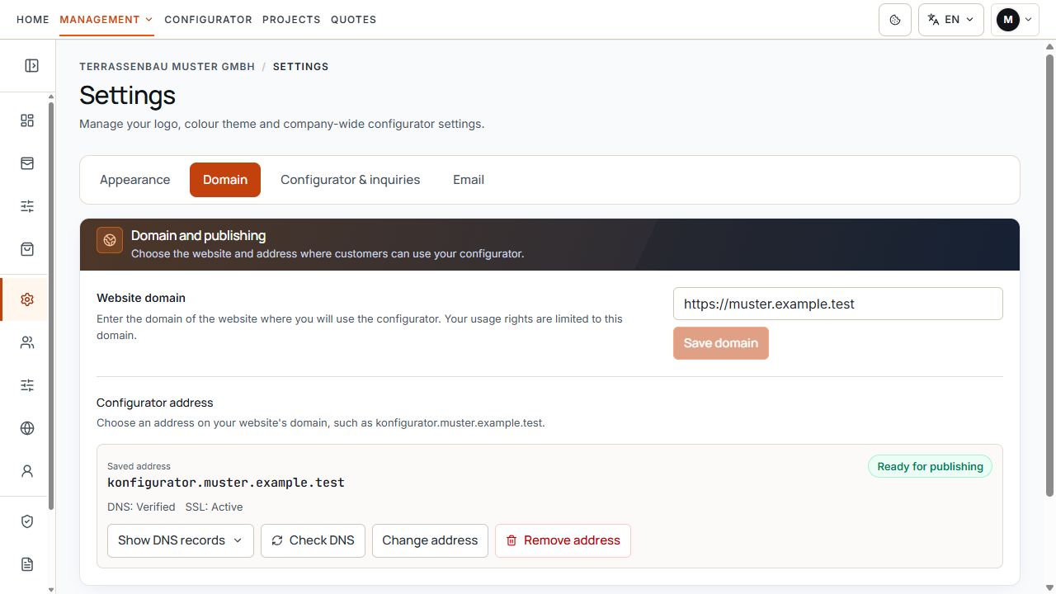Screen dimensions: 1056x594
Task: Select the sliders icon above the globe
Action: (x=27, y=385)
